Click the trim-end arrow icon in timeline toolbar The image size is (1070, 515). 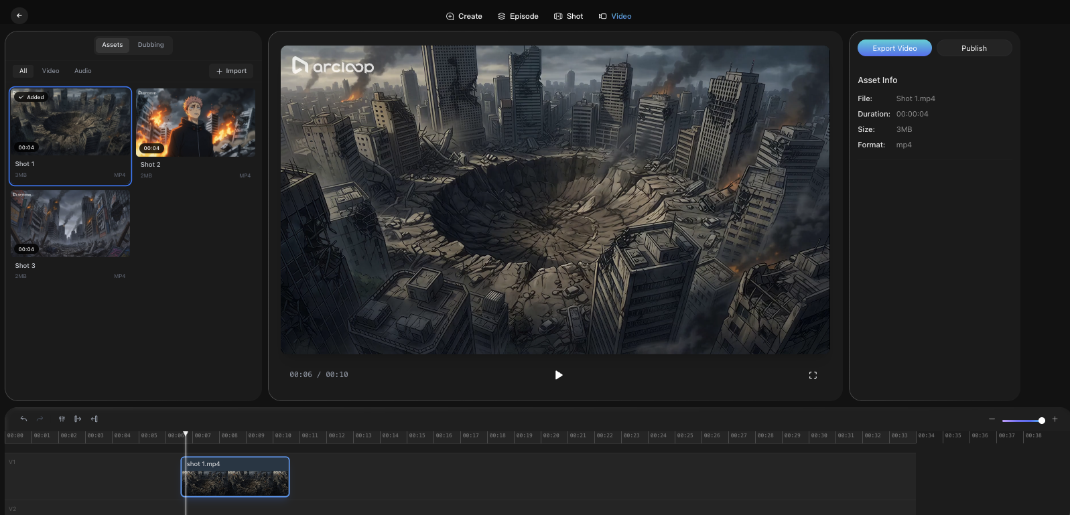pos(94,419)
